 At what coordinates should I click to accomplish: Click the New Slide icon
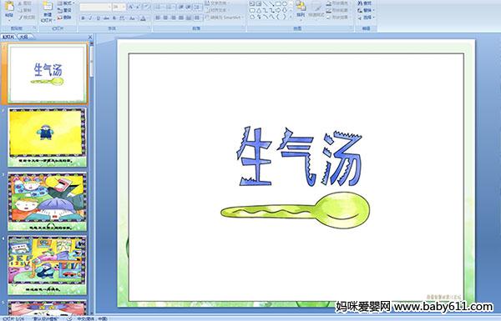pyautogui.click(x=48, y=8)
